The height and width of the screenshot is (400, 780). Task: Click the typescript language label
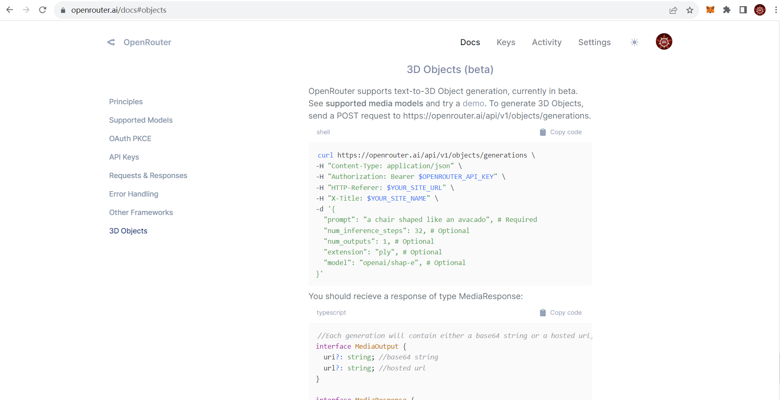[x=331, y=313]
